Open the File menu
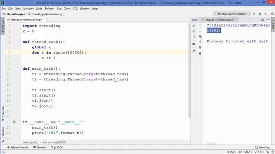The height and width of the screenshot is (154, 275). pos(3,9)
